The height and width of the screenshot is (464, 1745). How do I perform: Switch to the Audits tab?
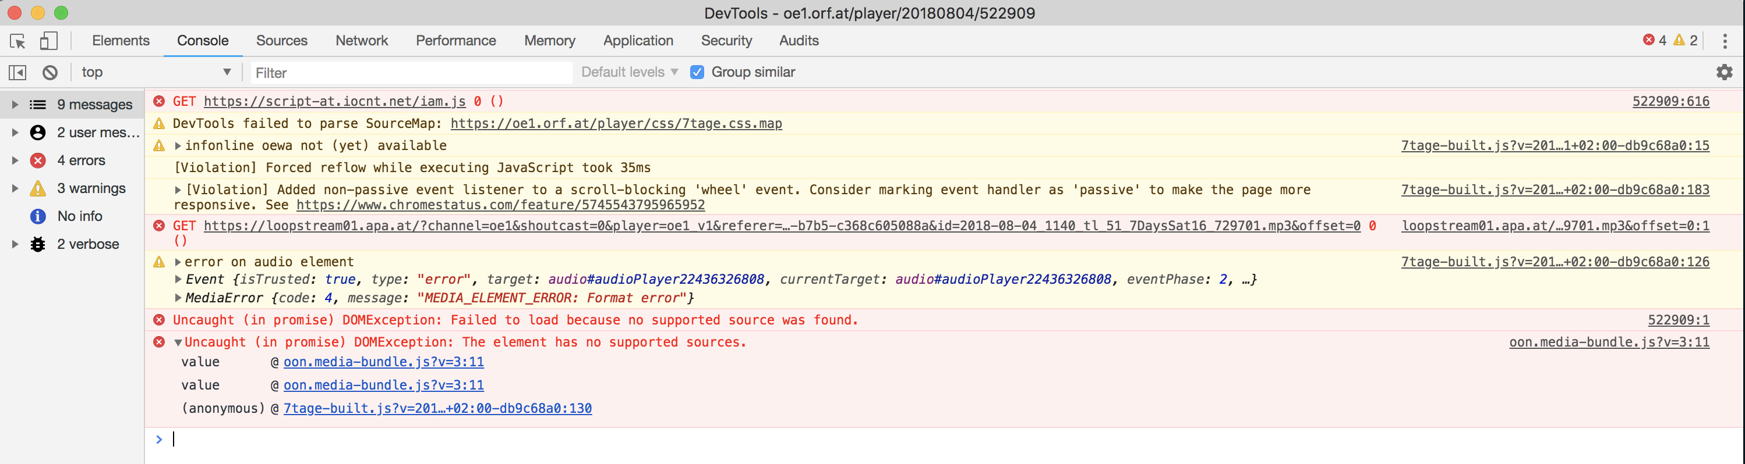tap(799, 41)
